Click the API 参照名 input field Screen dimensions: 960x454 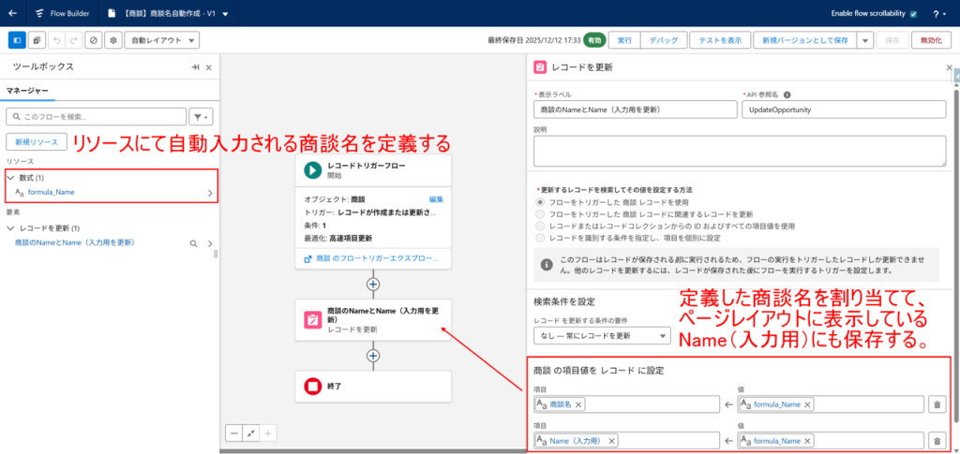click(844, 110)
